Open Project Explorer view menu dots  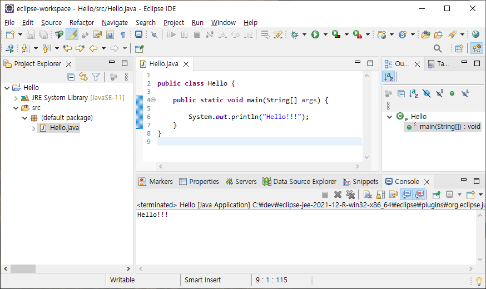pyautogui.click(x=126, y=77)
